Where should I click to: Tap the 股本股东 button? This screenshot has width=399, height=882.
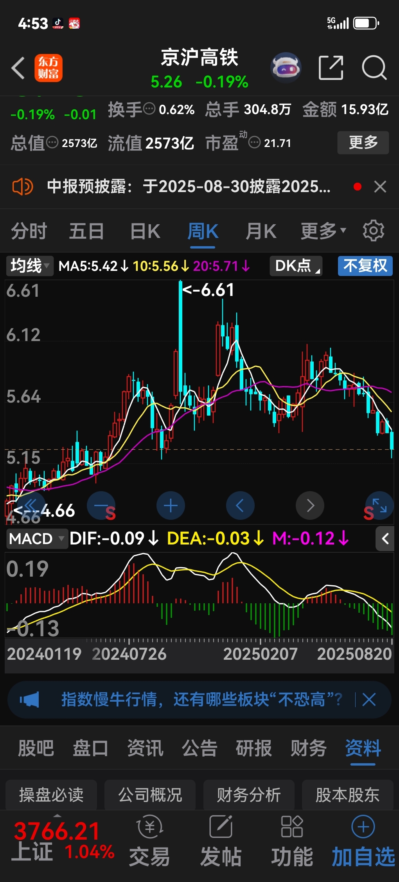click(x=347, y=795)
